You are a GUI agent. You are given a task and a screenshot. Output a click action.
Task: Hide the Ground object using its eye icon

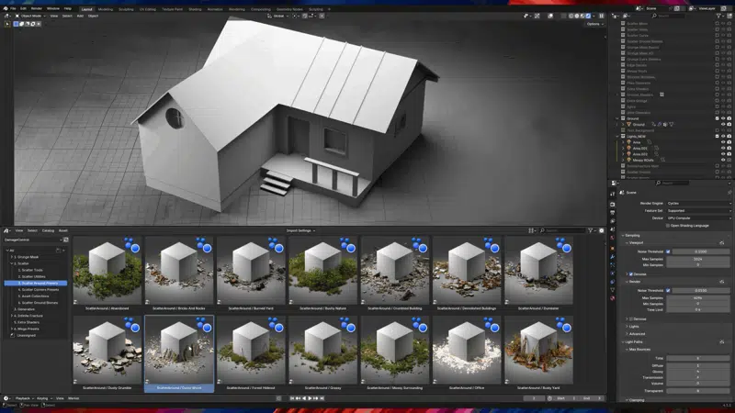pyautogui.click(x=723, y=125)
